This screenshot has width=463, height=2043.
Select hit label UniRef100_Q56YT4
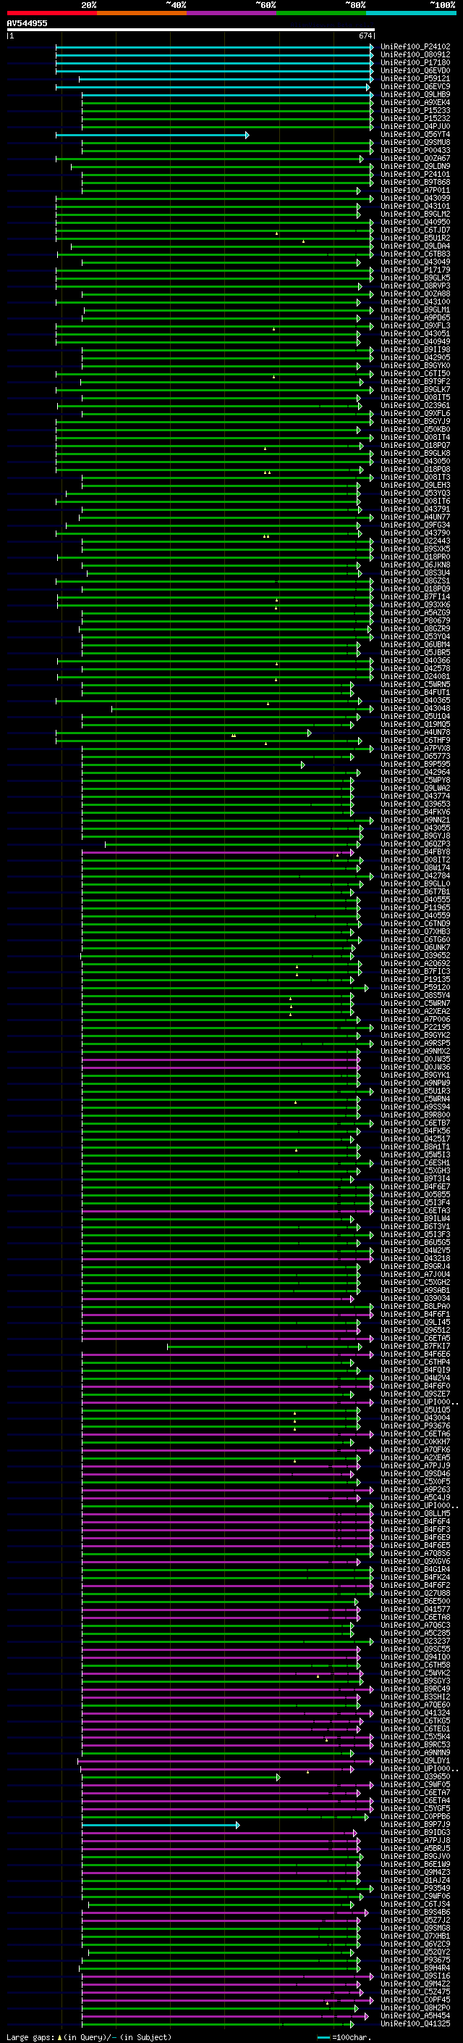(x=415, y=135)
